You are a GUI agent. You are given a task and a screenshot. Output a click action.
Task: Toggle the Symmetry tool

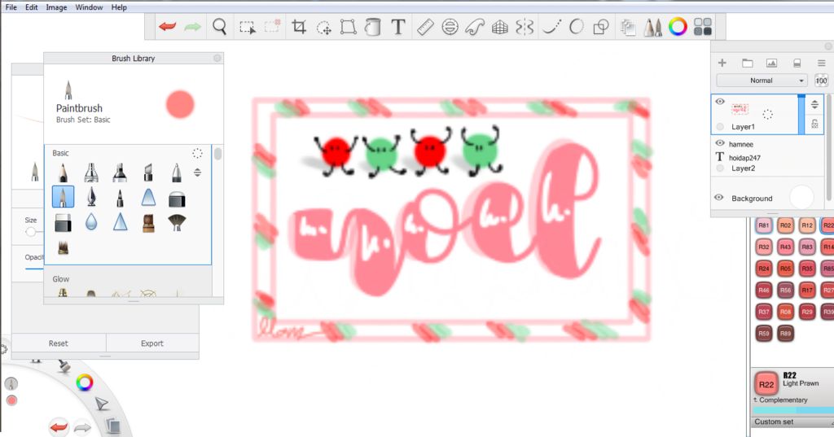pos(524,27)
